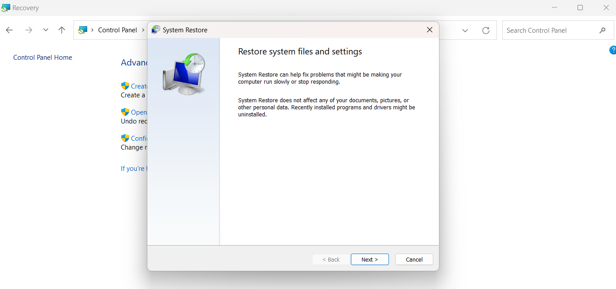Open the blue Help question mark
This screenshot has height=289, width=616.
click(613, 50)
